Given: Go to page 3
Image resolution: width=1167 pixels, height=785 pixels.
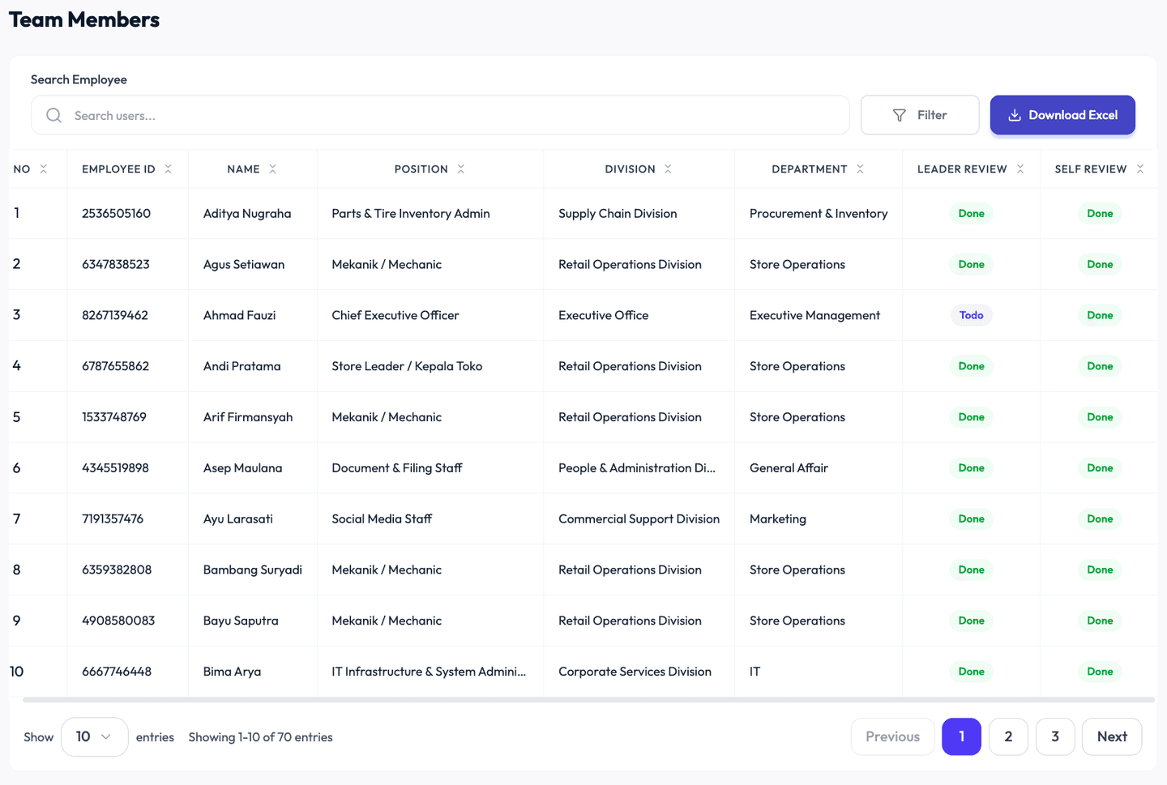Looking at the screenshot, I should coord(1055,736).
